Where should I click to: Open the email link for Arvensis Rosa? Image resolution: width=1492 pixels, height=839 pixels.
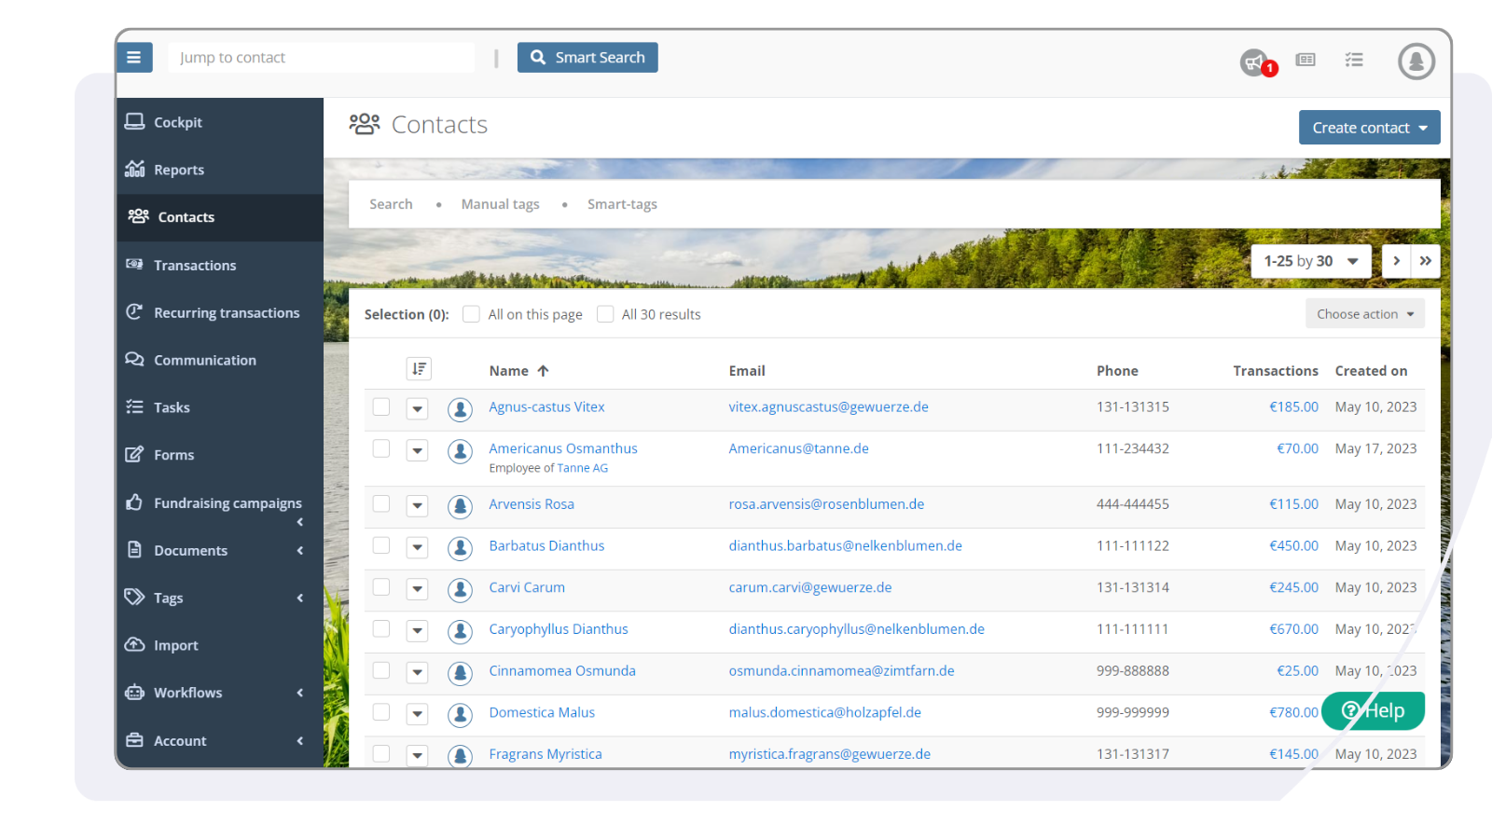tap(826, 503)
